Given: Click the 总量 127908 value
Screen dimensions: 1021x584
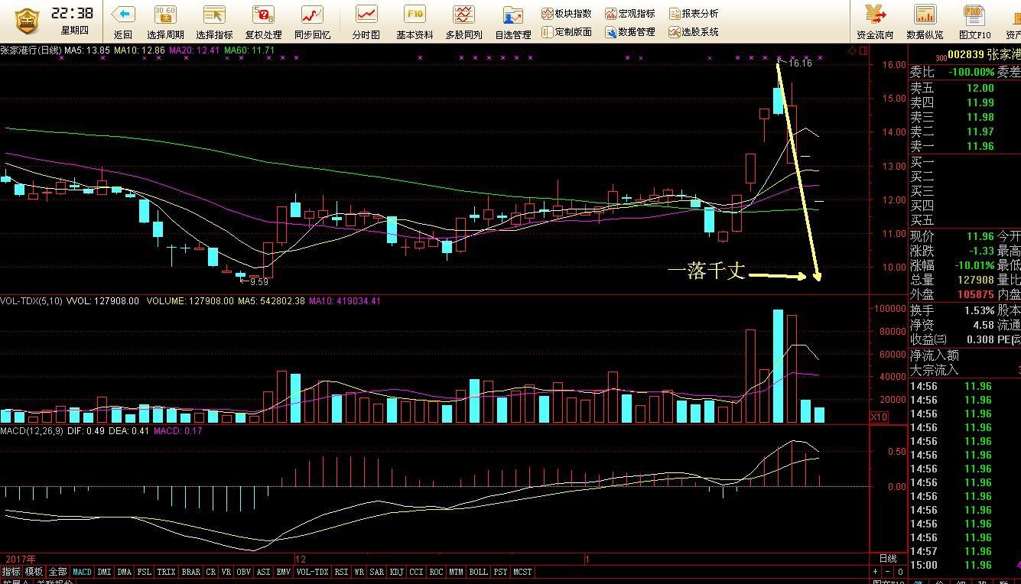Looking at the screenshot, I should [x=974, y=281].
